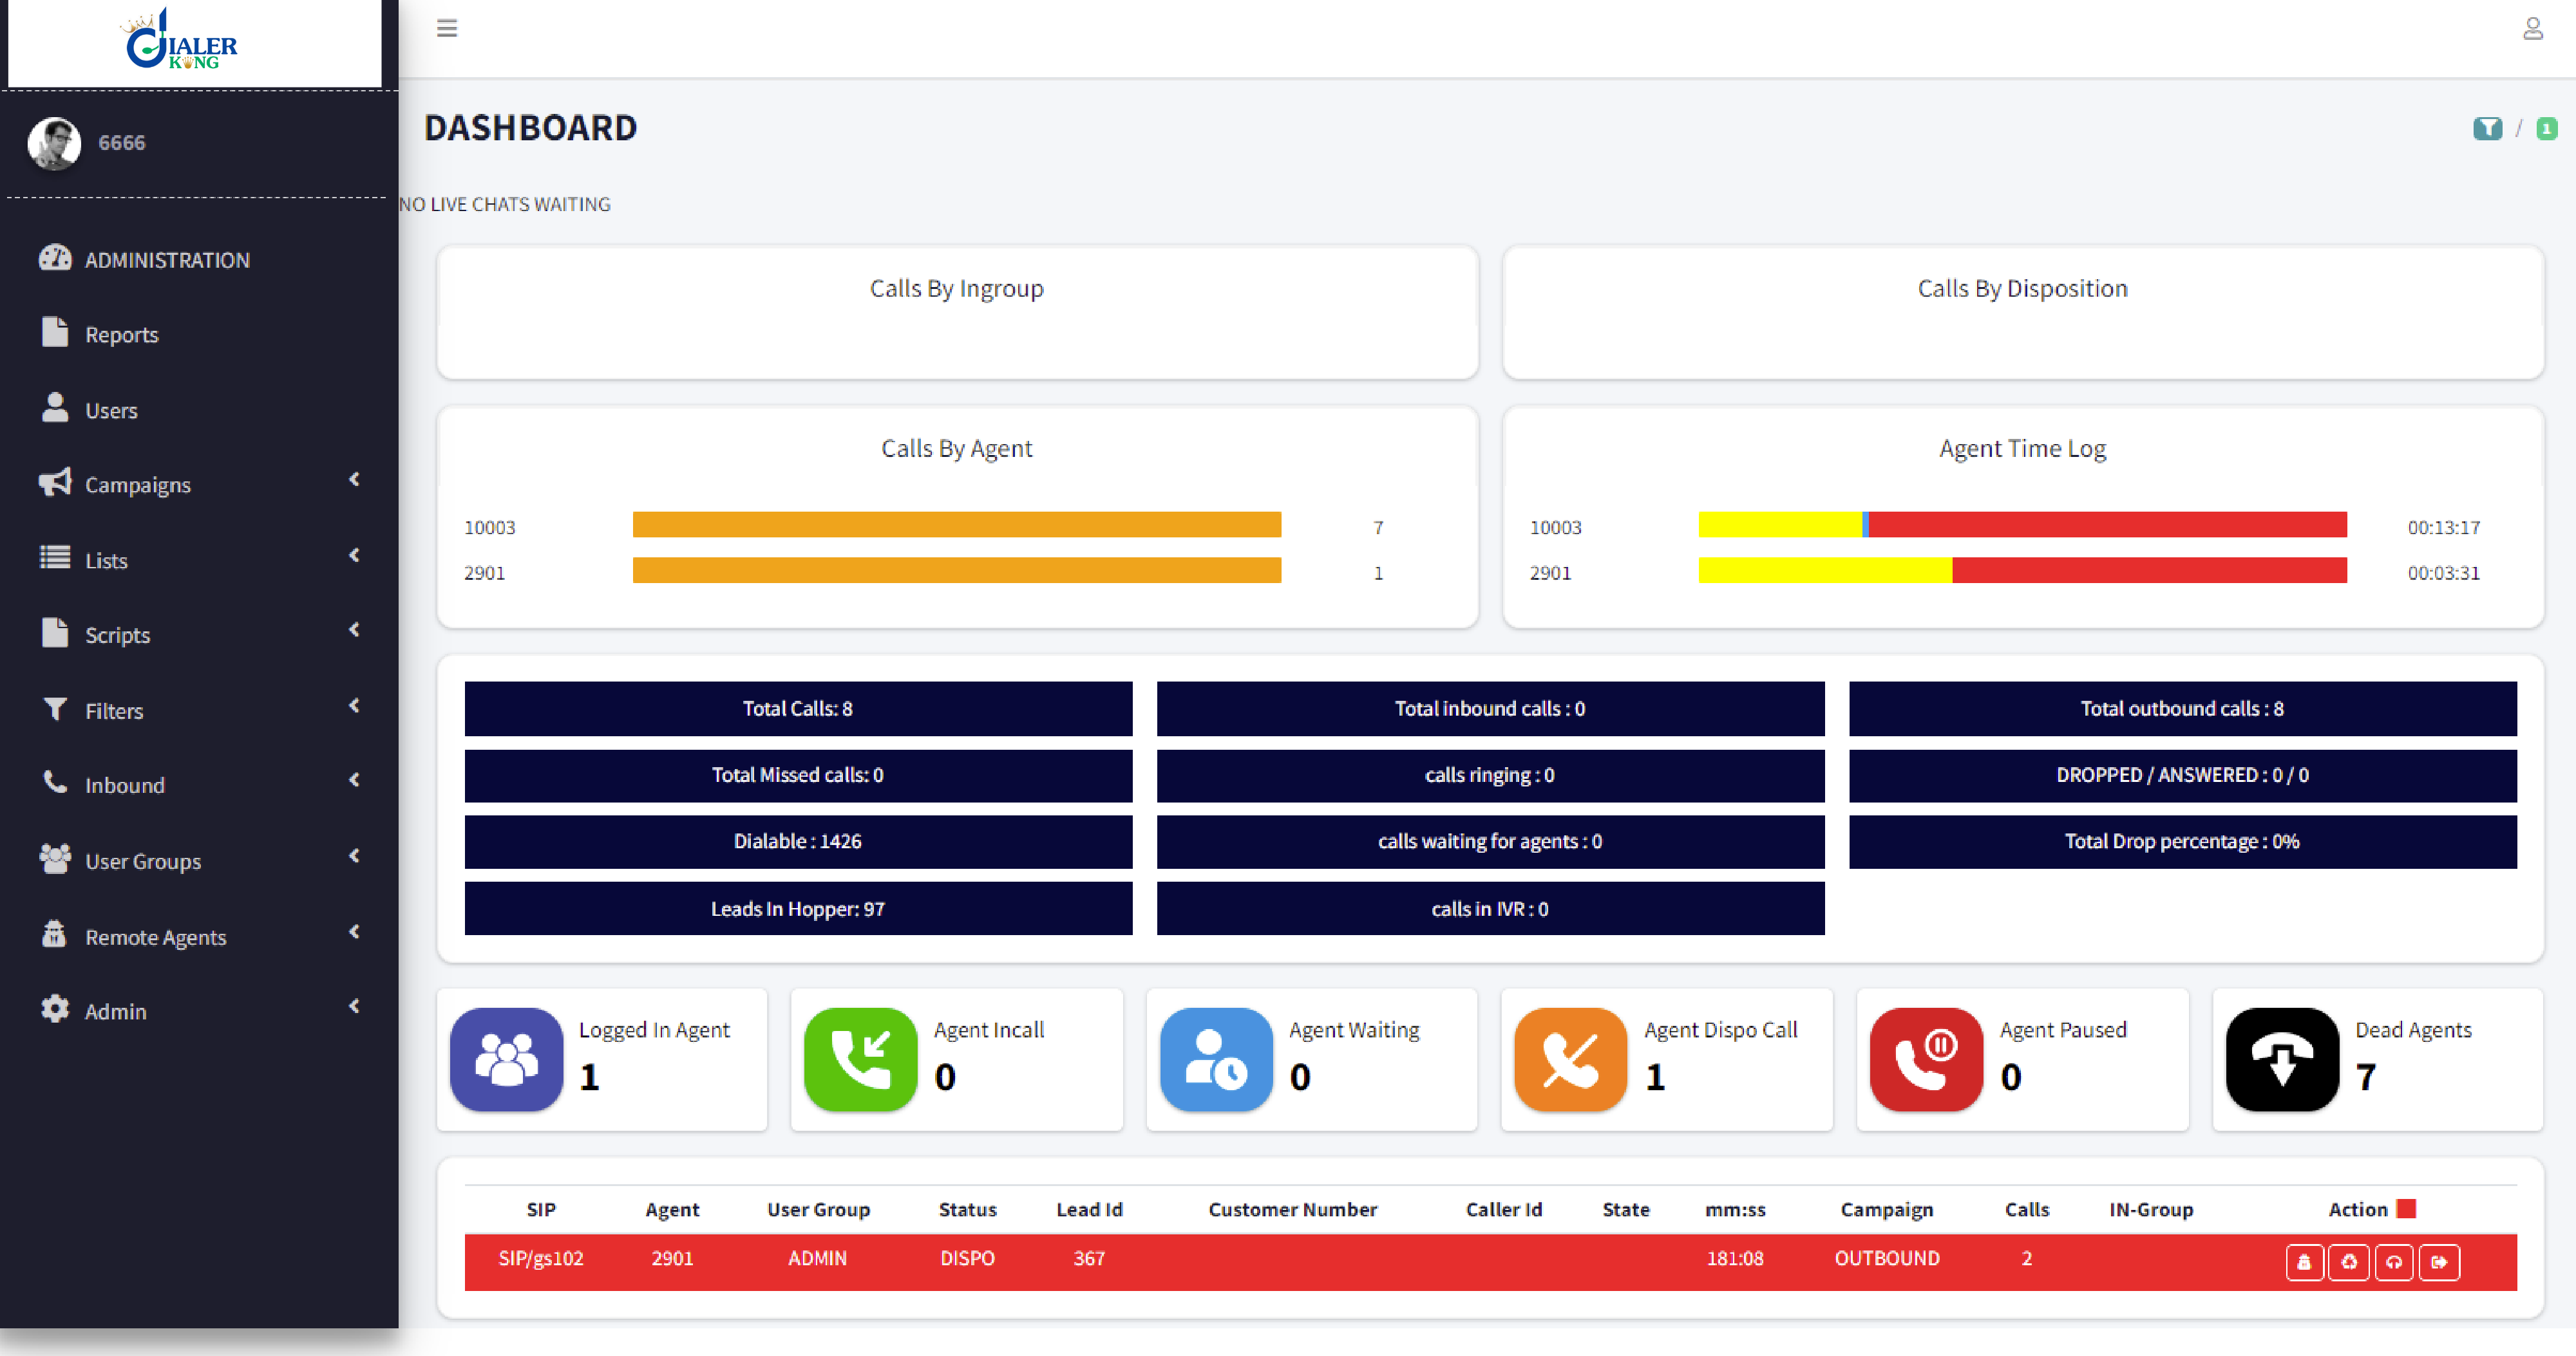
Task: Toggle the hamburger menu at top left
Action: pos(446,29)
